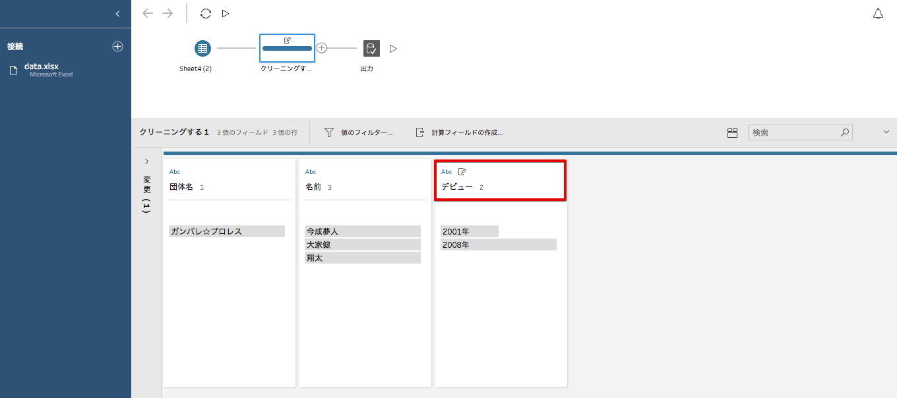Run the flow using the play icon
897x398 pixels.
[225, 13]
